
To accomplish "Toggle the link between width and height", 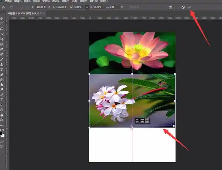I will (88, 7).
